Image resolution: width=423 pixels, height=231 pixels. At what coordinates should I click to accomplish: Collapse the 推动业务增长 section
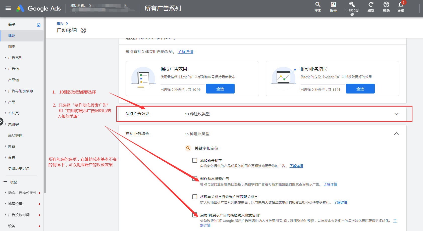click(x=396, y=134)
